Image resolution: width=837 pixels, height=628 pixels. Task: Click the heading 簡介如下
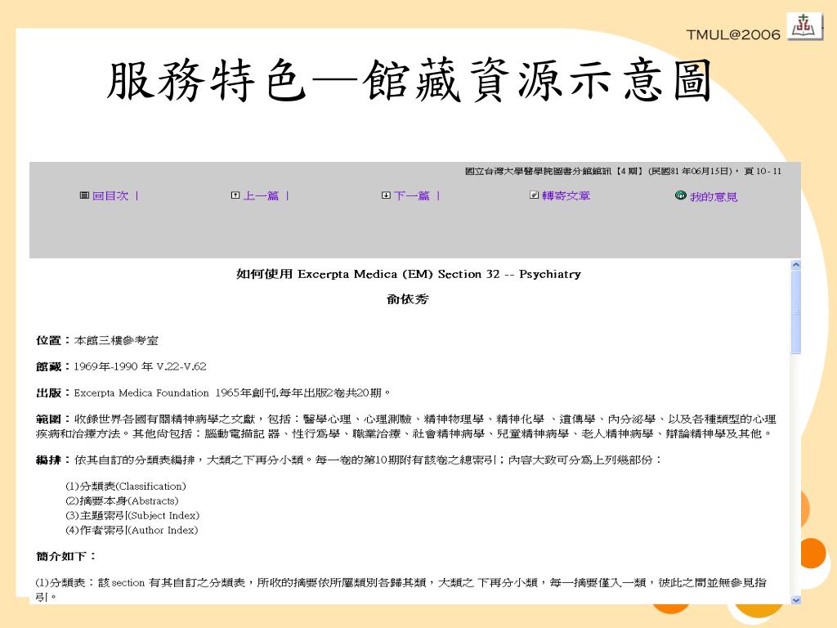point(66,556)
